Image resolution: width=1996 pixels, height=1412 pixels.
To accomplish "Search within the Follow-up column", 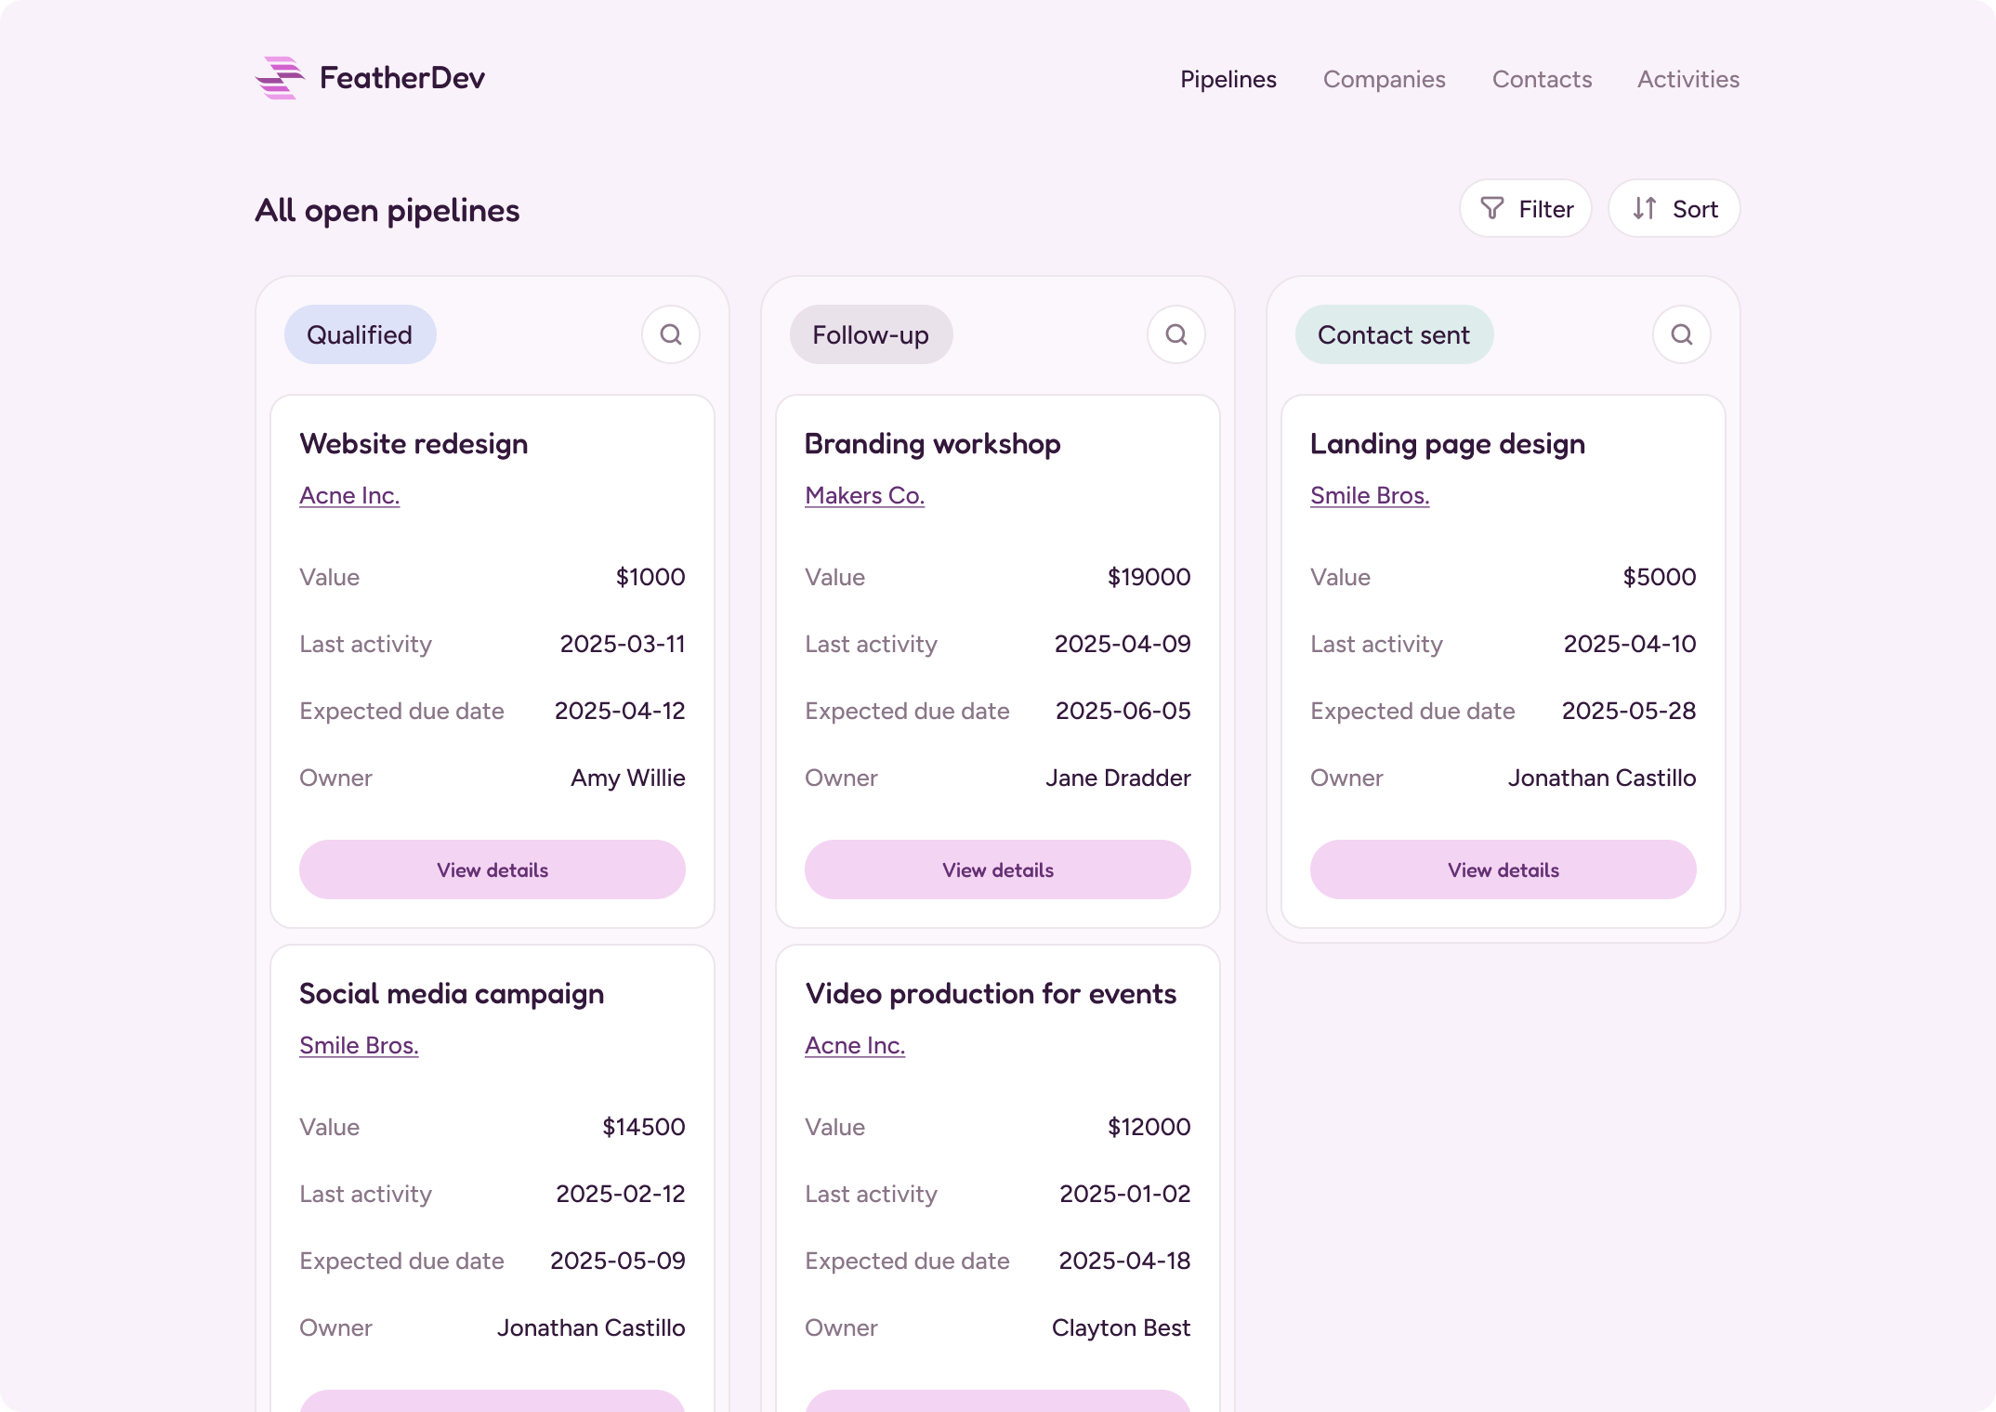I will [1175, 334].
